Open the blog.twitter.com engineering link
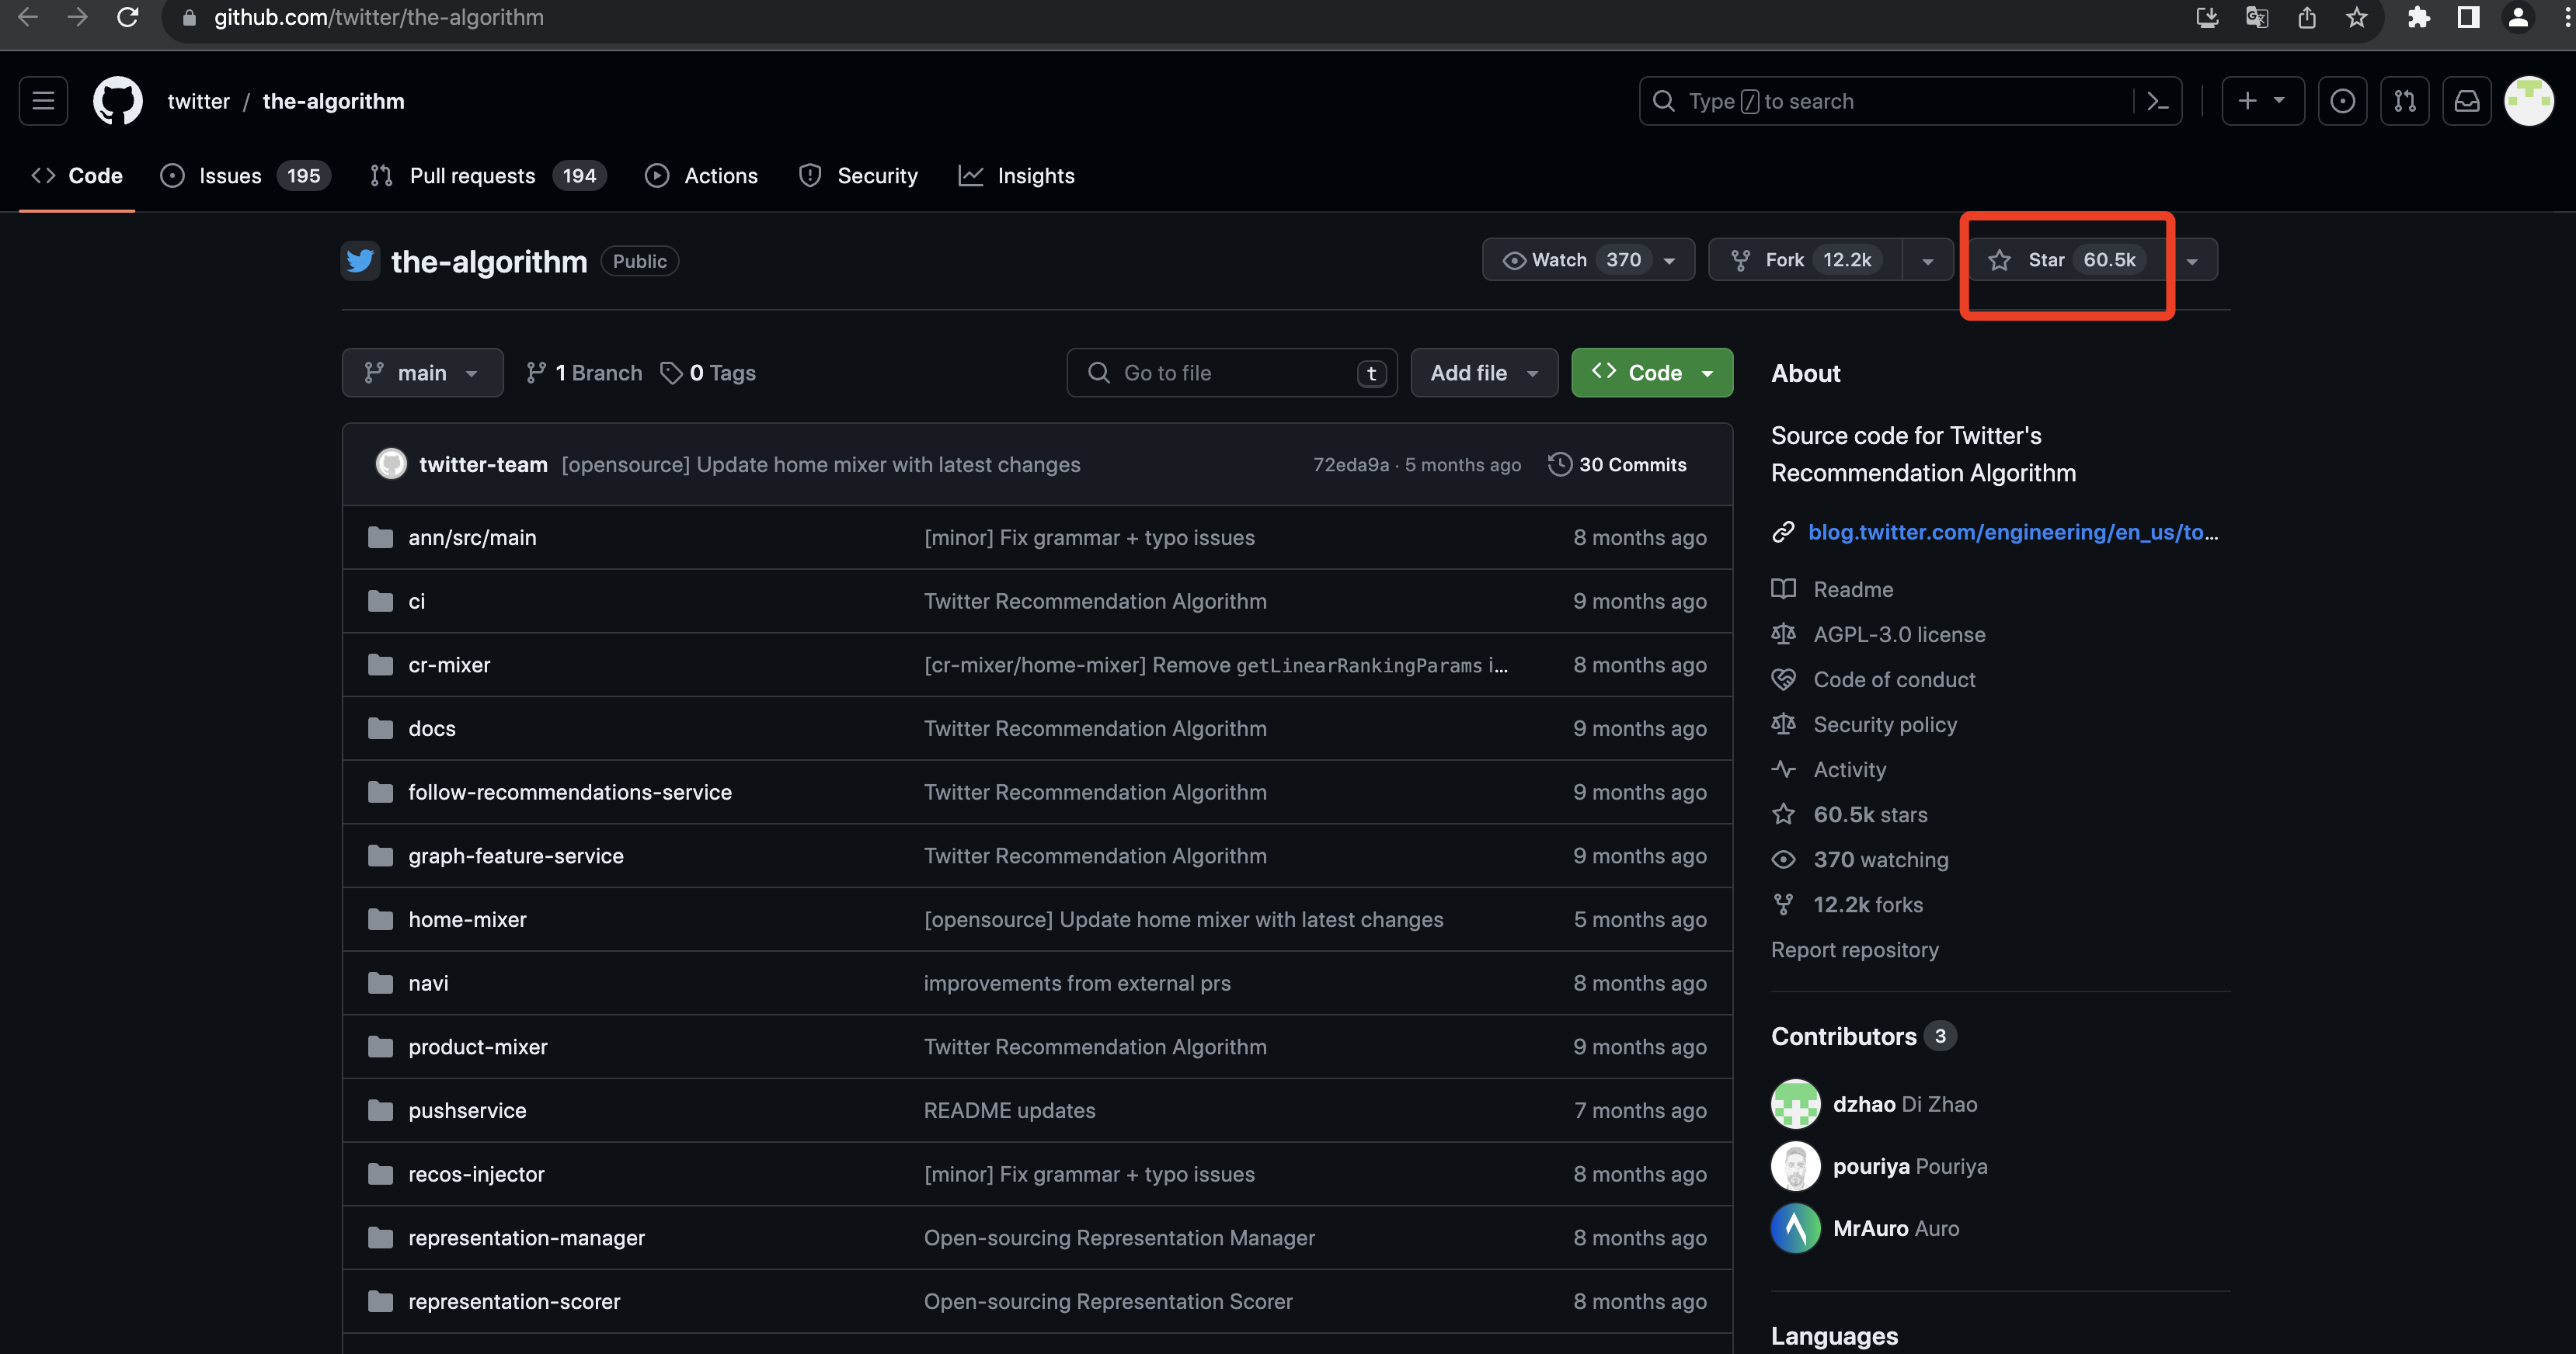This screenshot has height=1354, width=2576. [2012, 532]
